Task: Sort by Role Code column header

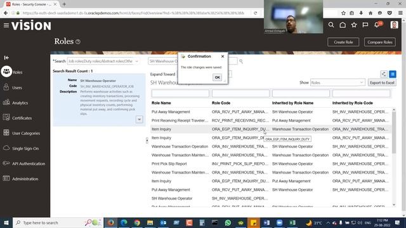Action: point(221,103)
